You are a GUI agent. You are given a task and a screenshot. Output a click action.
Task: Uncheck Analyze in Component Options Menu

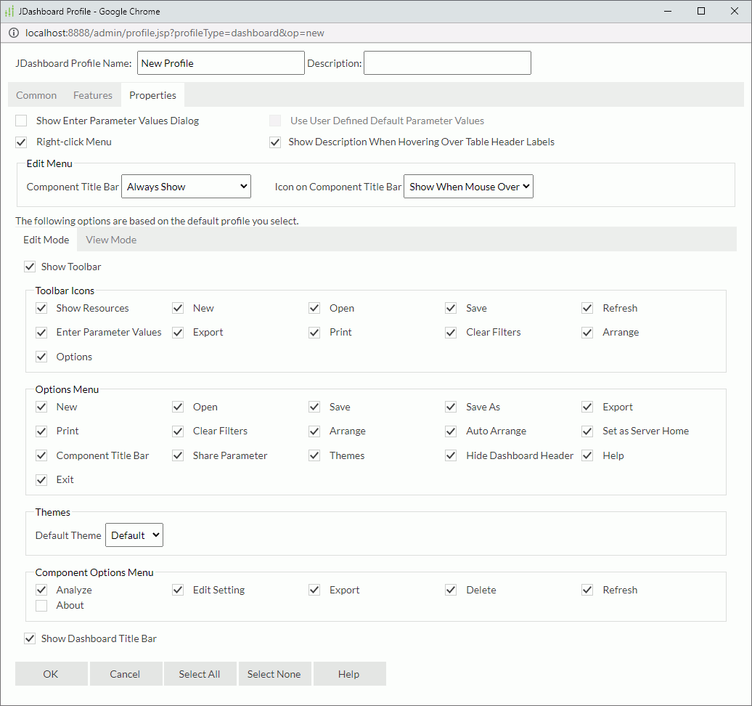(x=41, y=590)
